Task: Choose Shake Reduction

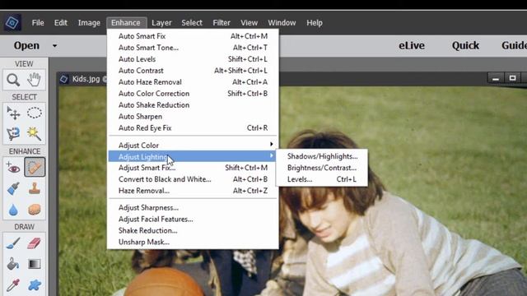Action: [193, 230]
